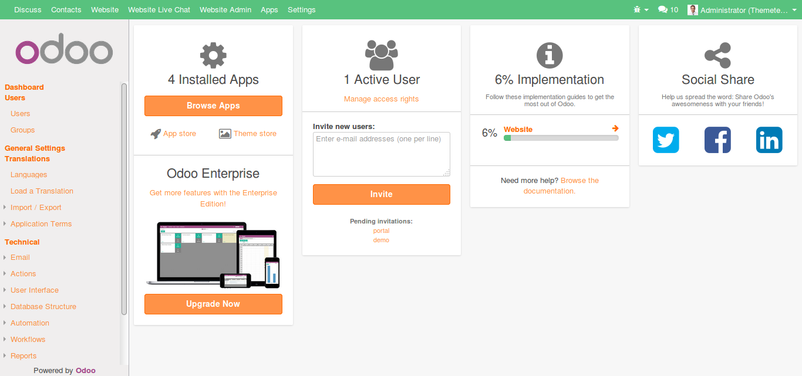
Task: Click the gear icon above Installed Apps
Action: 213,54
